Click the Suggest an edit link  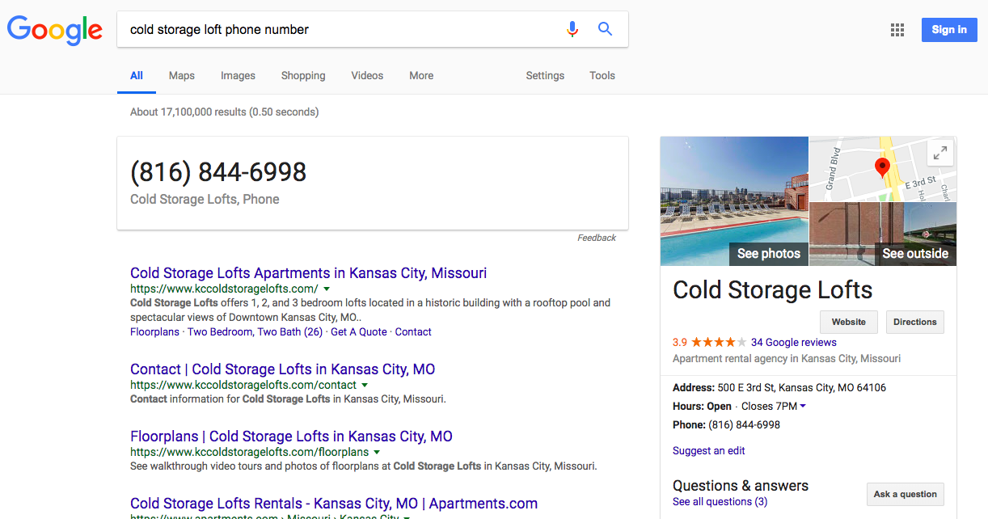(x=709, y=450)
